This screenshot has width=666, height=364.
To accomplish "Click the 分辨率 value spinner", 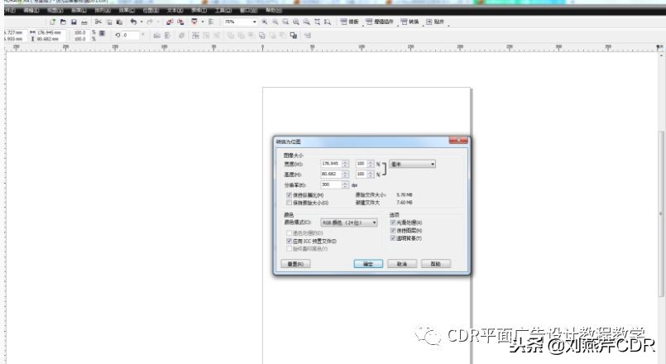I will (x=345, y=184).
